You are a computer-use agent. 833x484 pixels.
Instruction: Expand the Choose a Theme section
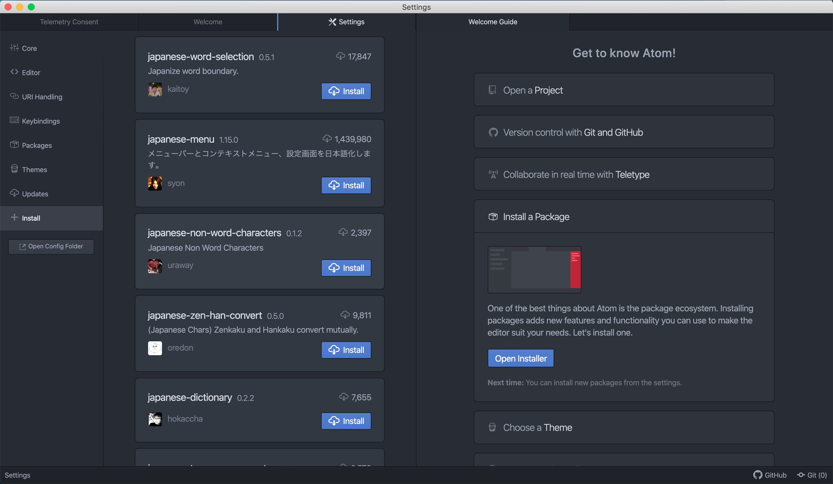624,428
